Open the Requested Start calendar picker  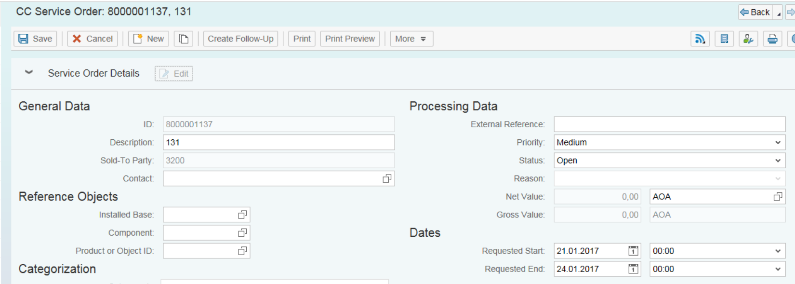click(633, 251)
